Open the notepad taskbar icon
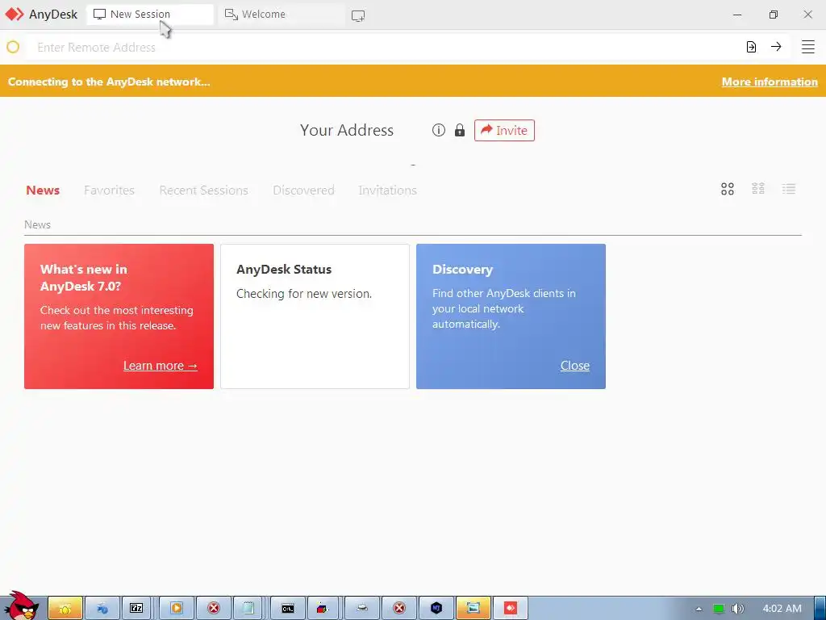The image size is (826, 620). click(x=248, y=609)
